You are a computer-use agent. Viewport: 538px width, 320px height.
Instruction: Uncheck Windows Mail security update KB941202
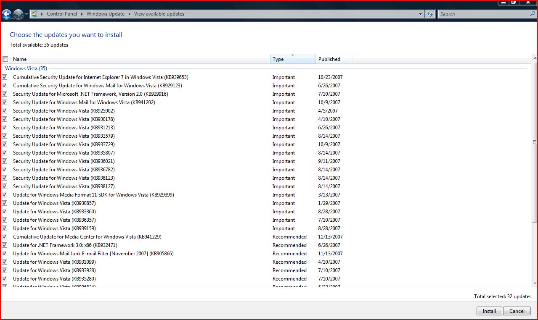[5, 102]
